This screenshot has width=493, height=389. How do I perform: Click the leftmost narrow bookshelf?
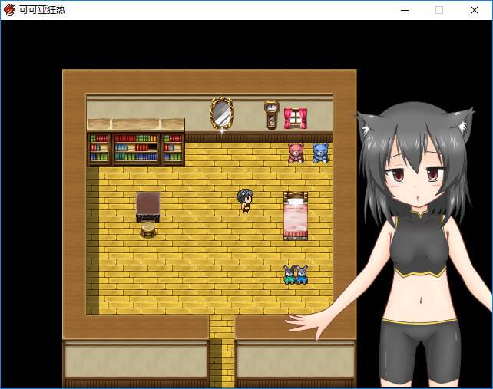pyautogui.click(x=99, y=147)
